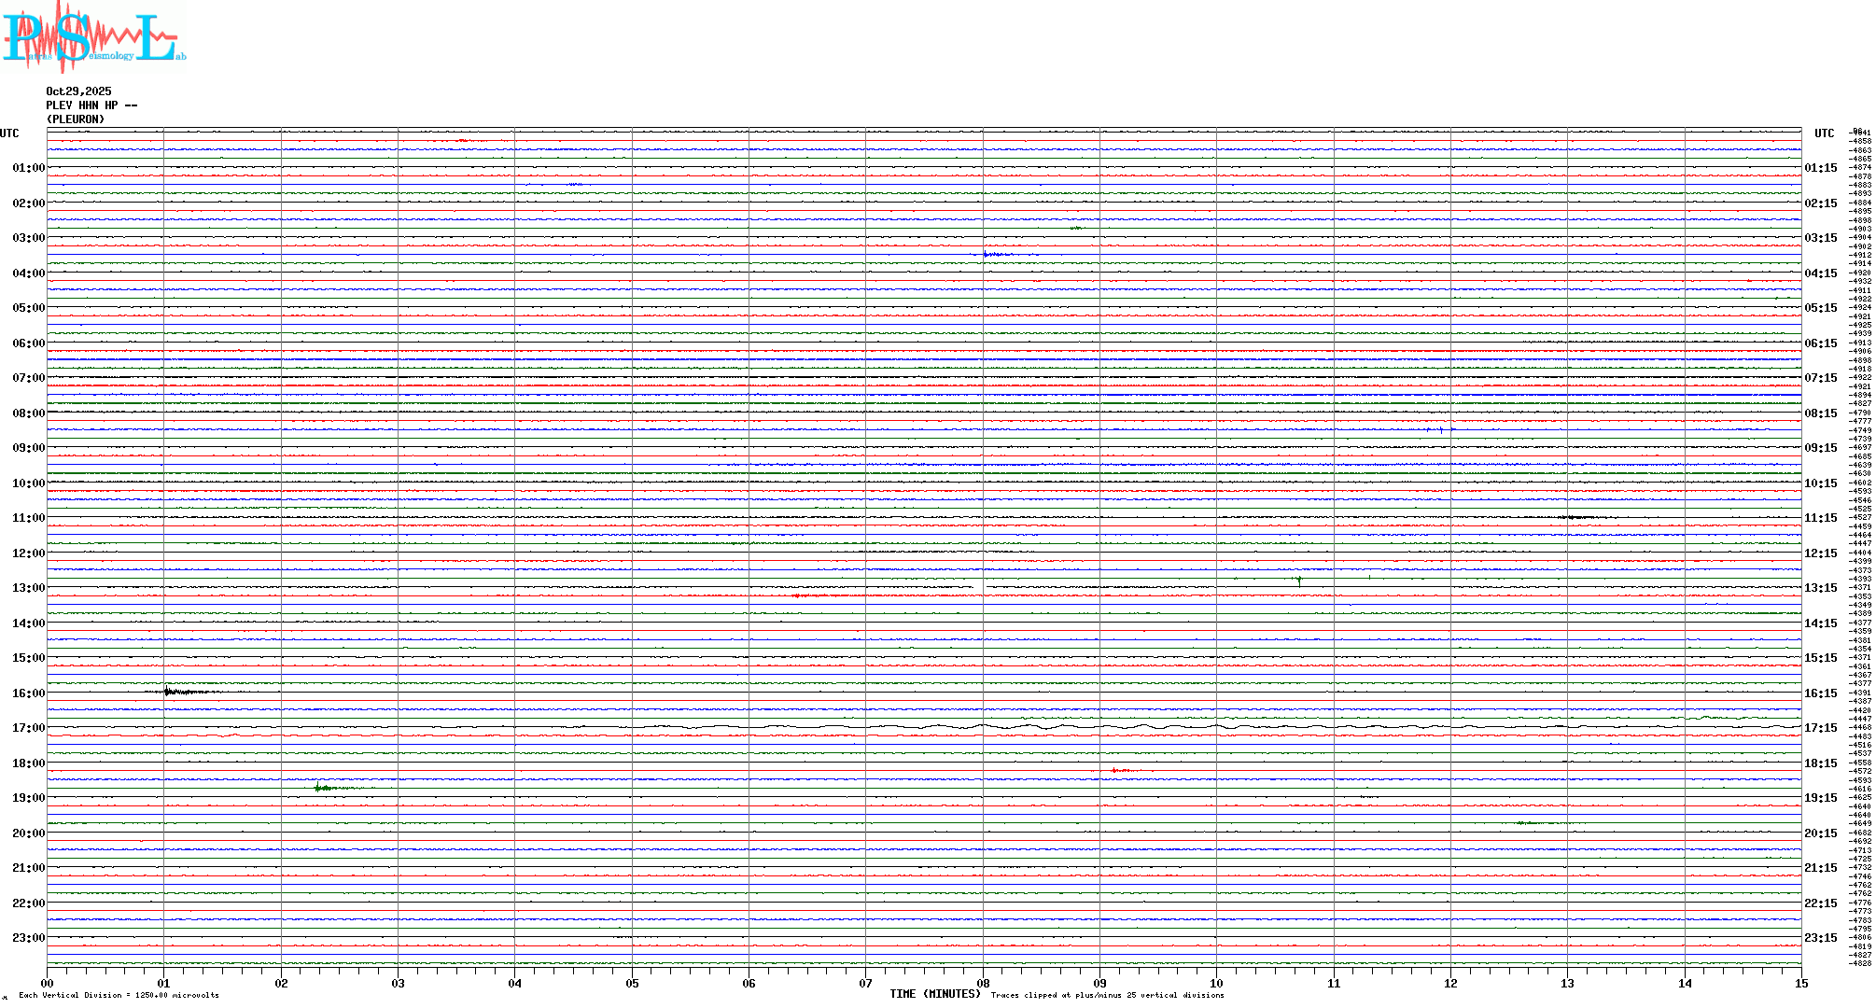Image resolution: width=1876 pixels, height=1008 pixels.
Task: Click the 16:00 hour label on left
Action: pyautogui.click(x=28, y=693)
